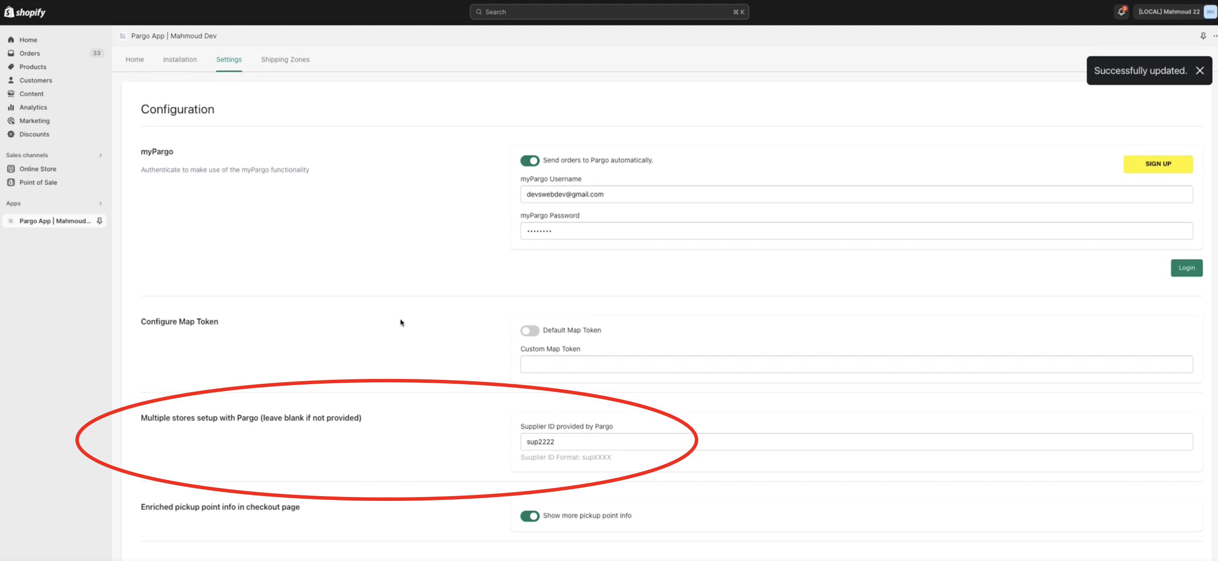Viewport: 1218px width, 561px height.
Task: Click the Pargo app icon in breadcrumb
Action: coord(122,36)
